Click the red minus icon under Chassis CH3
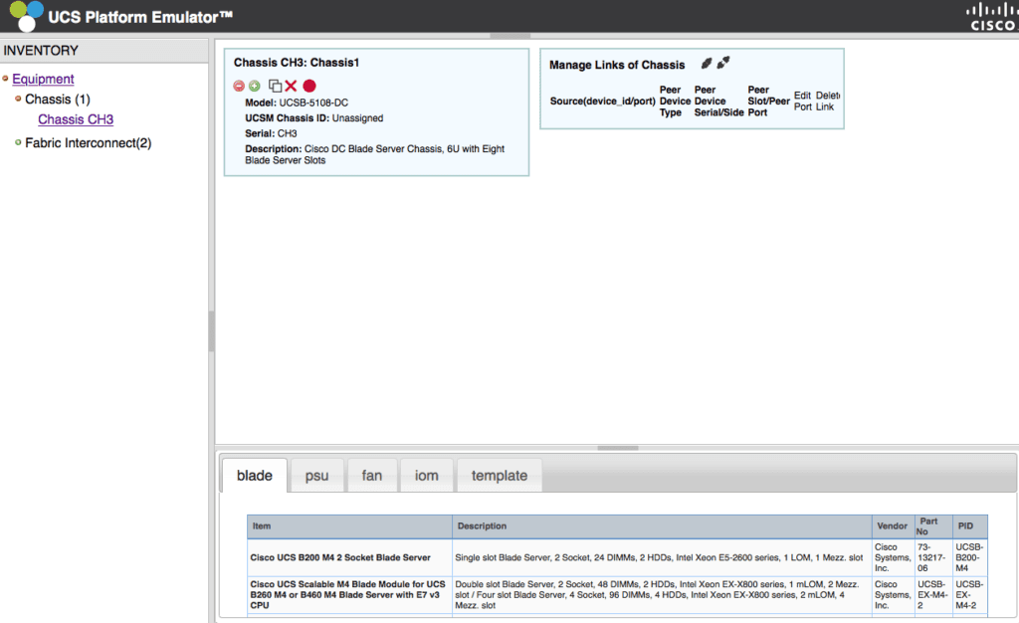The width and height of the screenshot is (1019, 623). click(239, 86)
